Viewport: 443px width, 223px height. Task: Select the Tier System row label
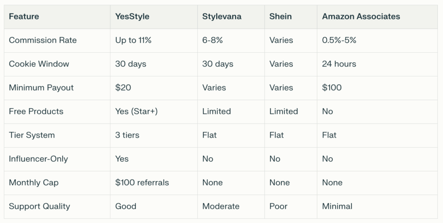point(32,135)
